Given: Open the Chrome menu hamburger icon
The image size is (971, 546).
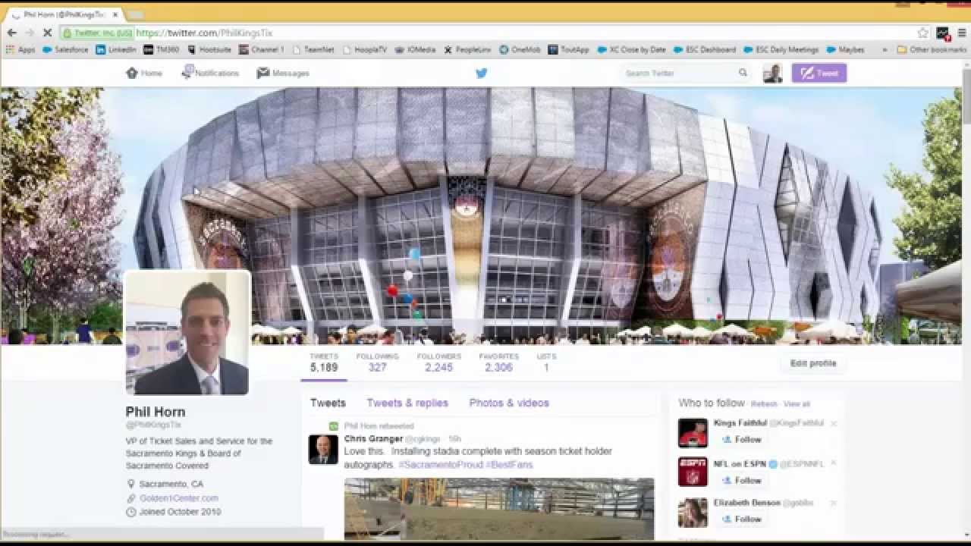Looking at the screenshot, I should point(962,33).
